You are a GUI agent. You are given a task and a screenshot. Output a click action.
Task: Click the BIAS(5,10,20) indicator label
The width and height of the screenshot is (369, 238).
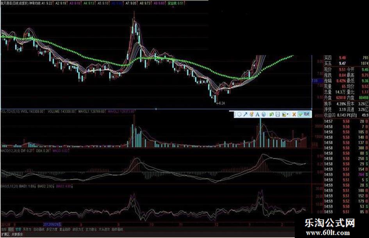point(9,186)
